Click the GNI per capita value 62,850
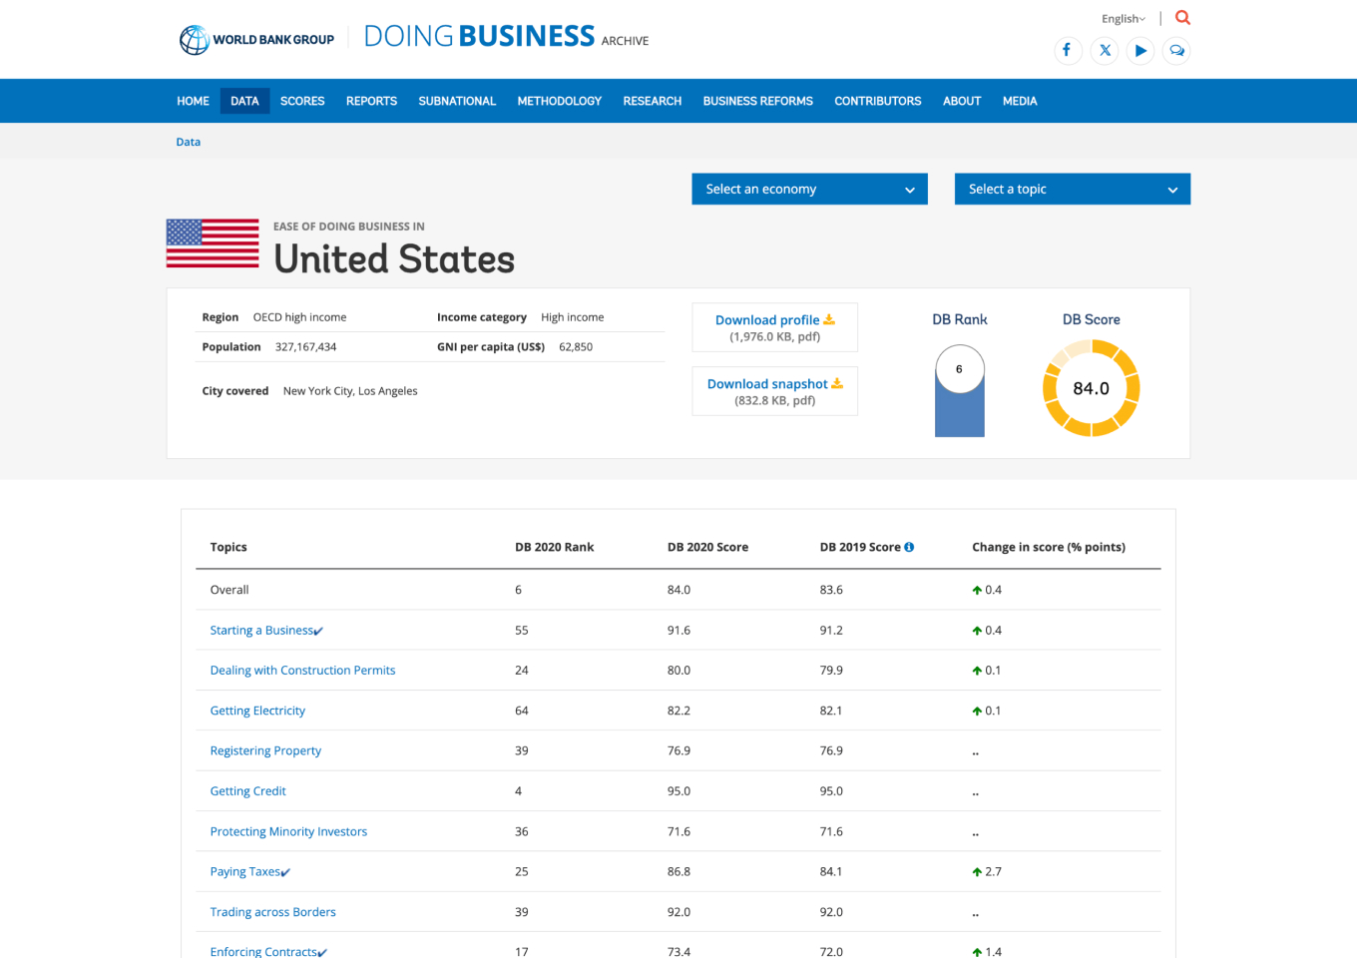The height and width of the screenshot is (958, 1357). (x=576, y=347)
